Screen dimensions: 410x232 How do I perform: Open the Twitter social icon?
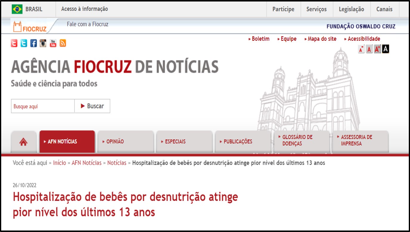pyautogui.click(x=24, y=43)
